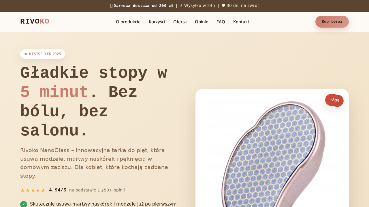
Task: Click the five-star rating icons
Action: point(33,190)
